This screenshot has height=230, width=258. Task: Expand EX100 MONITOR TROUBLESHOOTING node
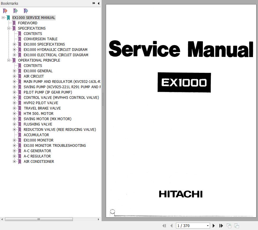tap(14, 146)
